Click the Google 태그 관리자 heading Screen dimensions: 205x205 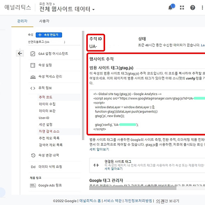(106, 180)
